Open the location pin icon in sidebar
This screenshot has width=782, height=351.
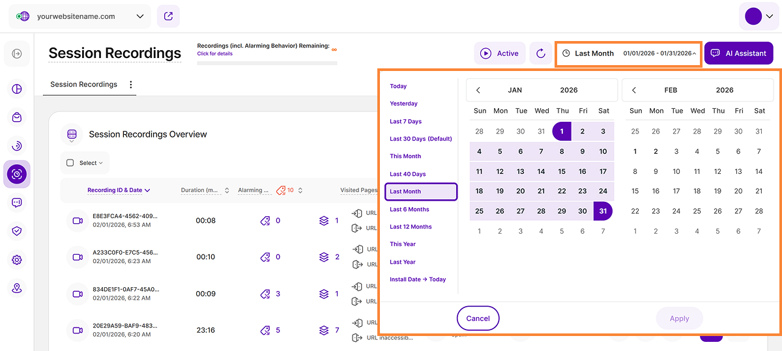[x=17, y=288]
